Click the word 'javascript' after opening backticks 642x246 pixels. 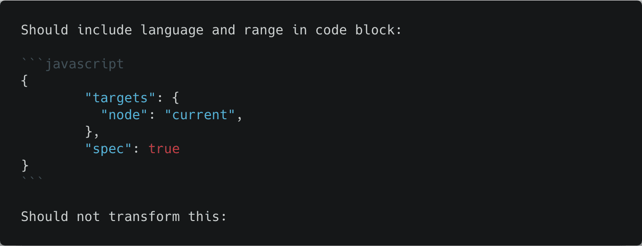(x=84, y=64)
